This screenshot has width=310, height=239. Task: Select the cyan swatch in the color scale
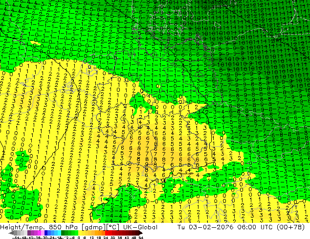[x=59, y=233]
